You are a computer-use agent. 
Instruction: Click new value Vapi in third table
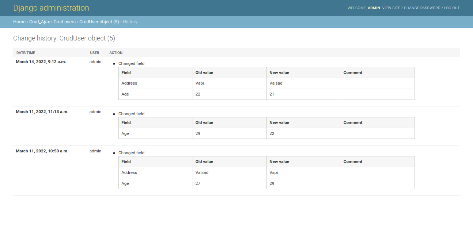click(x=274, y=172)
